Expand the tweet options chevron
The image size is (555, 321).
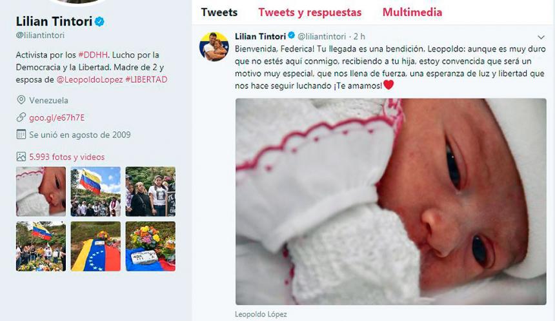[x=541, y=37]
